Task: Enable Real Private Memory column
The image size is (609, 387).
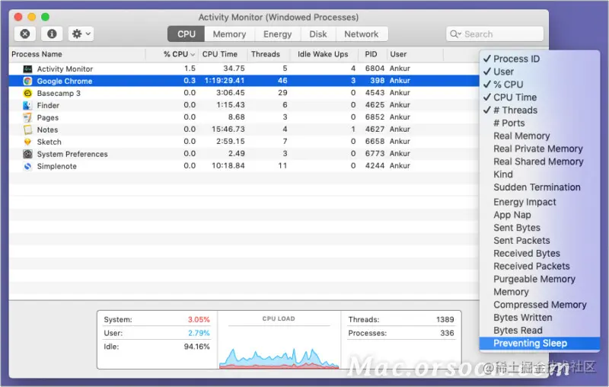Action: (540, 149)
